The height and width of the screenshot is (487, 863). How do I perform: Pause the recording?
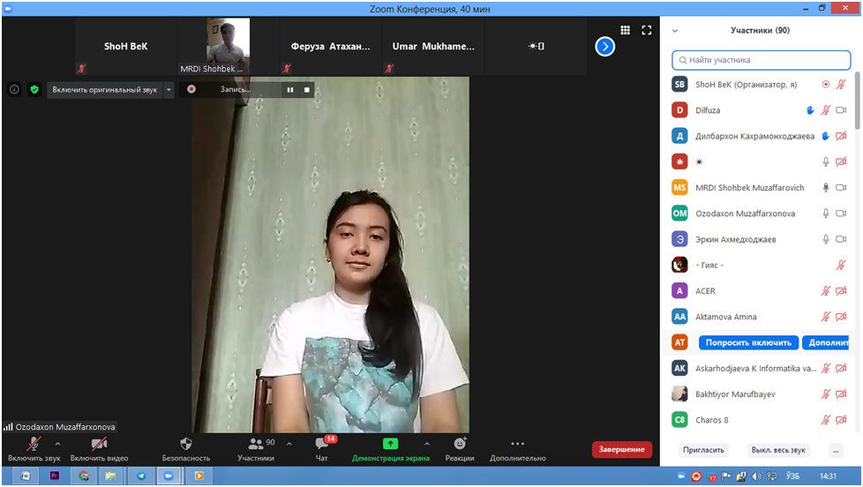289,89
